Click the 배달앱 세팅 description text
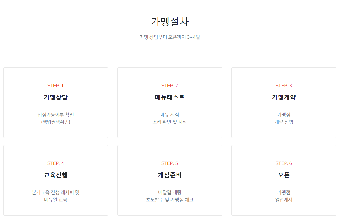This screenshot has width=341, height=222. pos(170,193)
